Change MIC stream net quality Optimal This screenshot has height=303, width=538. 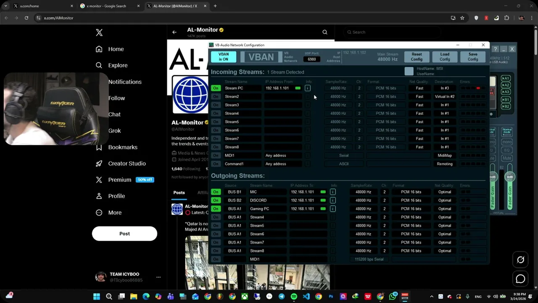coord(445,192)
